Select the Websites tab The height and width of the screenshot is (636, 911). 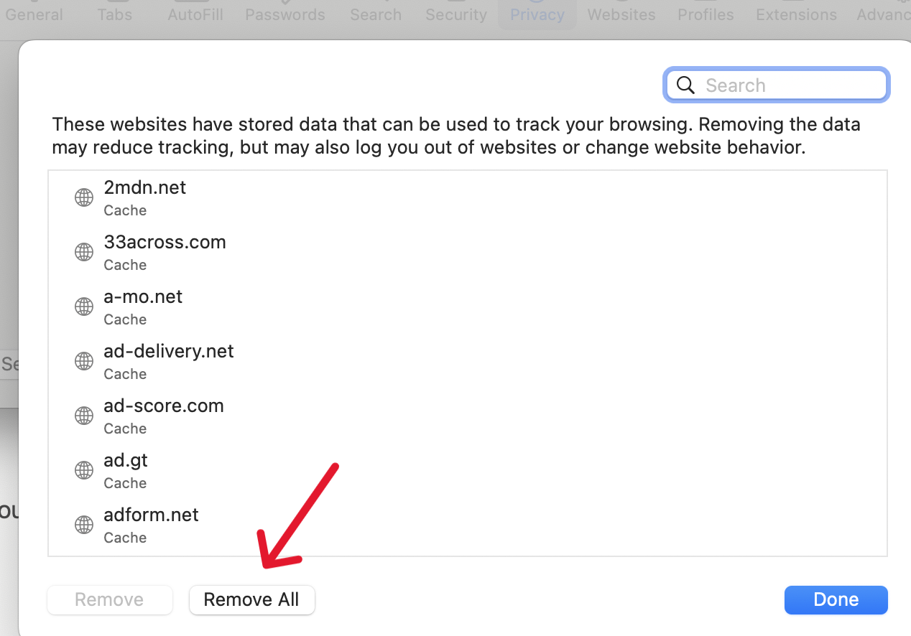click(x=621, y=14)
